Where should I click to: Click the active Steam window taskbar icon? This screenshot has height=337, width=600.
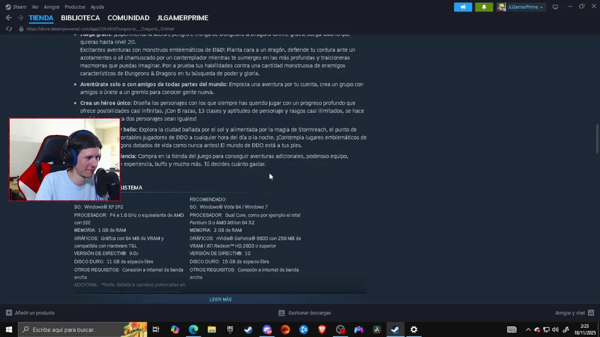point(395,330)
